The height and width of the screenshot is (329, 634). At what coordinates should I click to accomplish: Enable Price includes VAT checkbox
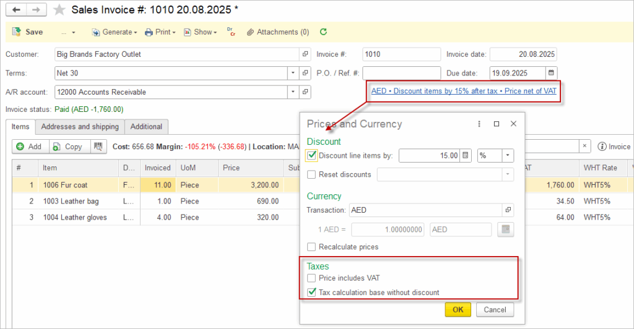312,278
